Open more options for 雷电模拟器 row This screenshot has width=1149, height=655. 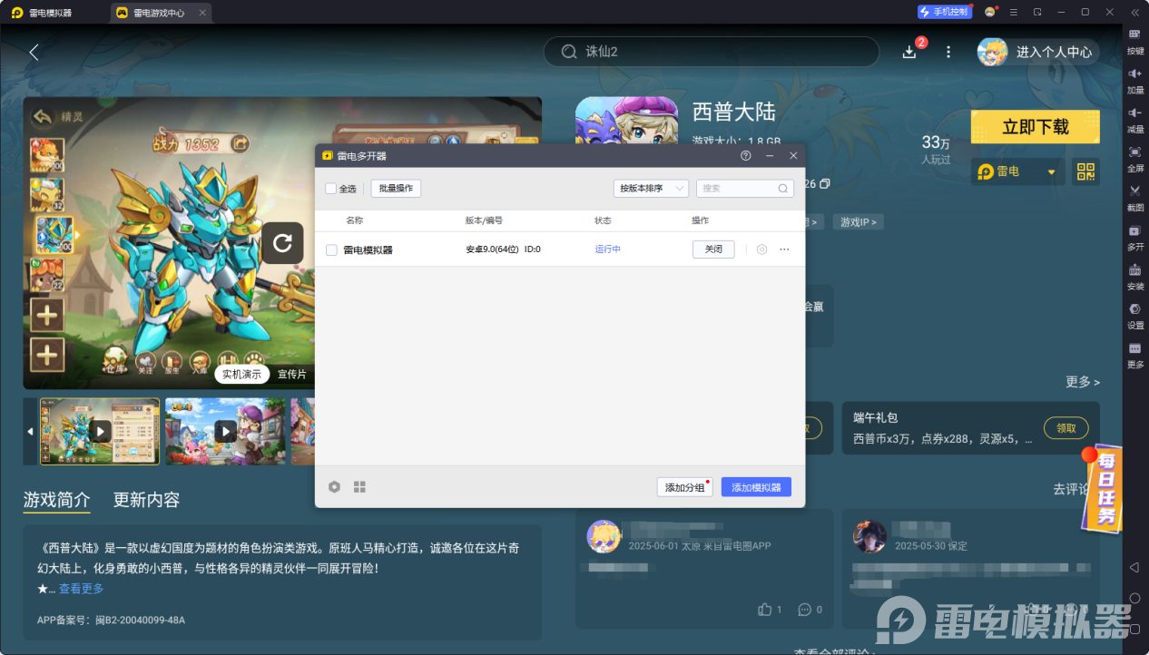click(x=785, y=249)
